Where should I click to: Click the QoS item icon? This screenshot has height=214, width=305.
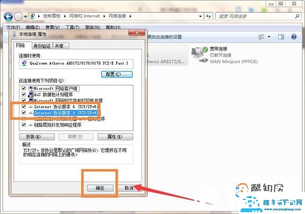[31, 94]
